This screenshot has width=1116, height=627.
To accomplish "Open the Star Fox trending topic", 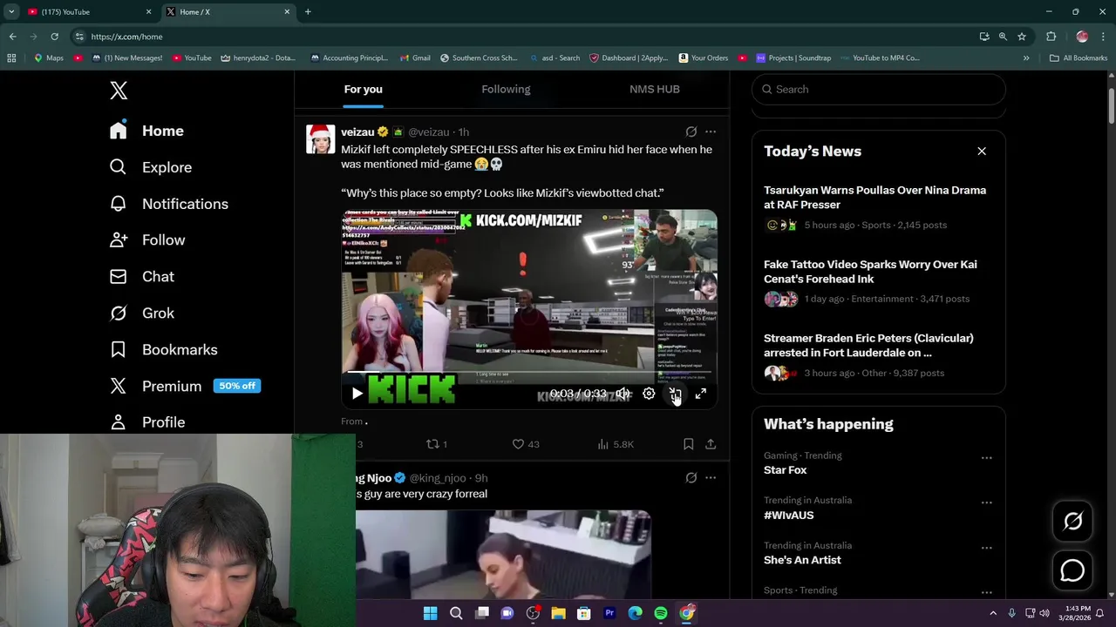I will pos(785,470).
